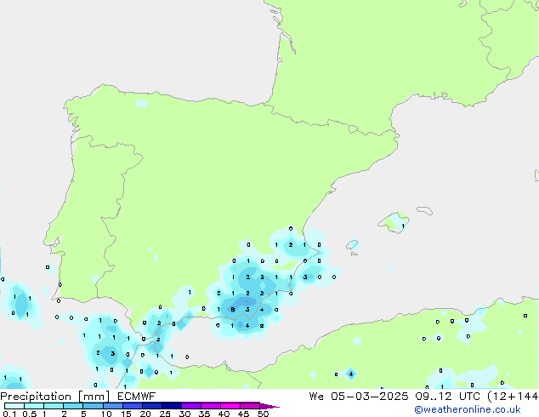Click the '50' legend scale label
Image resolution: width=539 pixels, height=417 pixels.
(x=263, y=414)
